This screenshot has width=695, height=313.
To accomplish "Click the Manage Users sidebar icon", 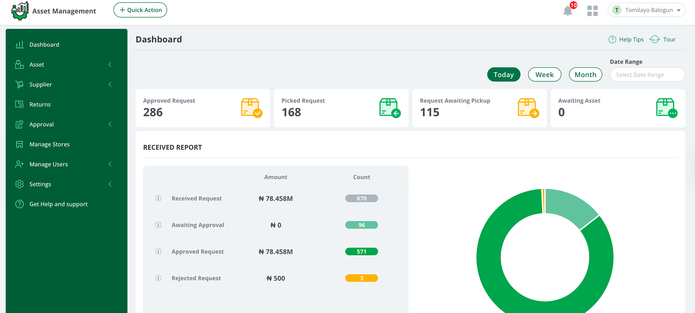I will point(19,164).
